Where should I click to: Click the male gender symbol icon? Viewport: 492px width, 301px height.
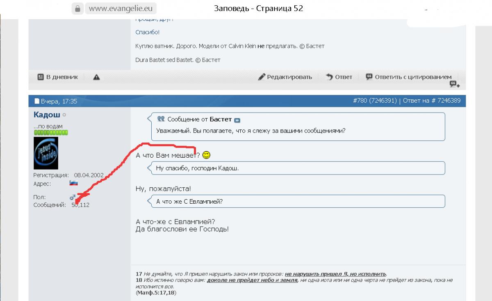point(73,197)
